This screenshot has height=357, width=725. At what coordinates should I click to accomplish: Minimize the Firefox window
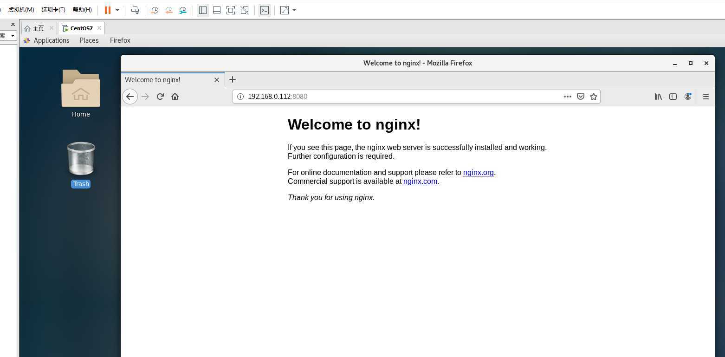click(675, 63)
